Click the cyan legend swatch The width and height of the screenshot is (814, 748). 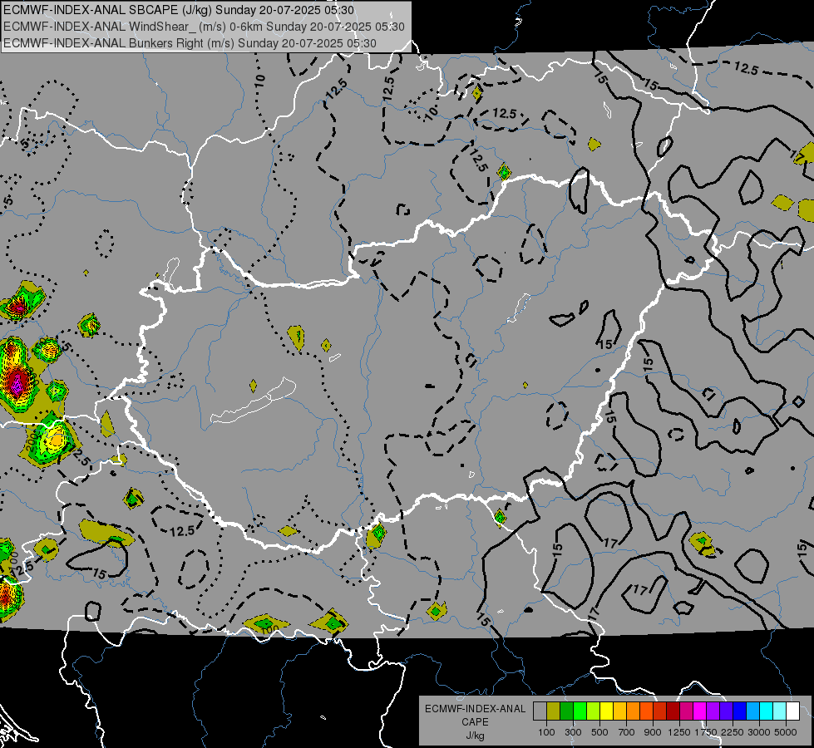(x=767, y=711)
